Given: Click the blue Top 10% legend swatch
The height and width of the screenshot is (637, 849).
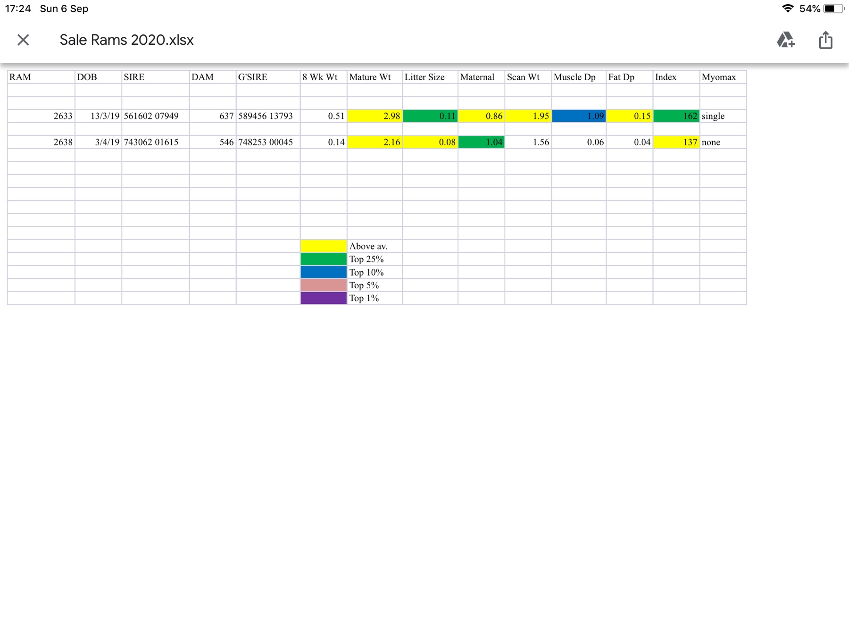Looking at the screenshot, I should tap(323, 272).
